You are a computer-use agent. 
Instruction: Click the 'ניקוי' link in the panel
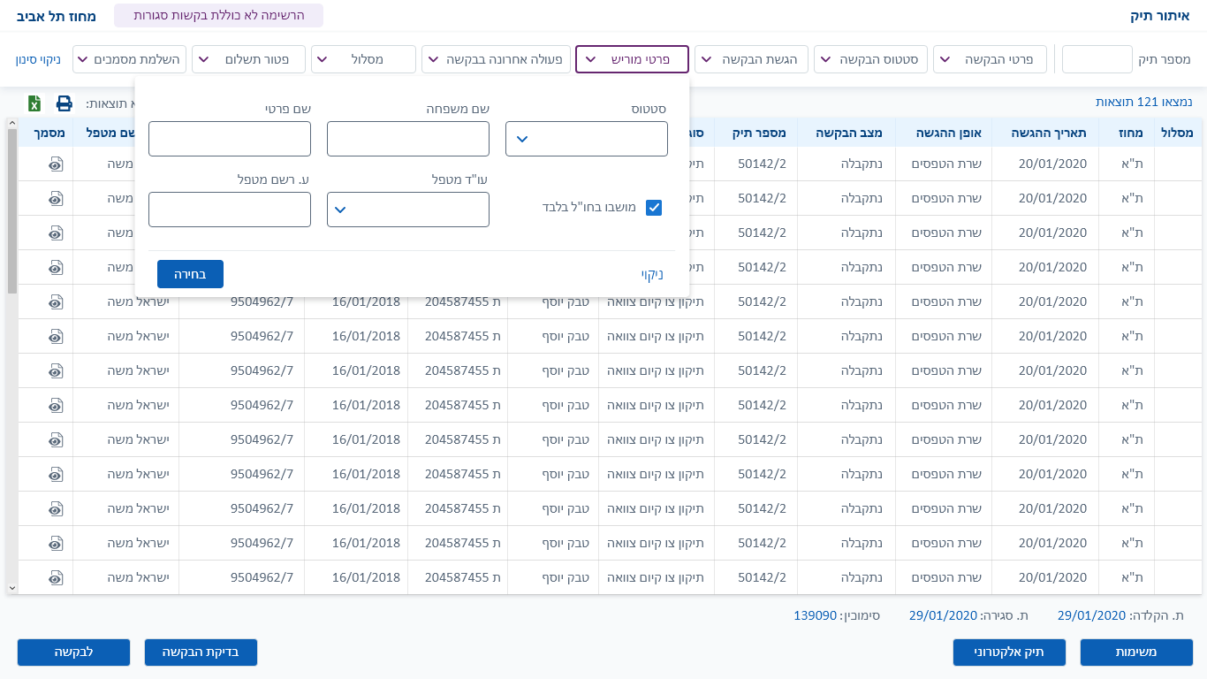coord(652,274)
